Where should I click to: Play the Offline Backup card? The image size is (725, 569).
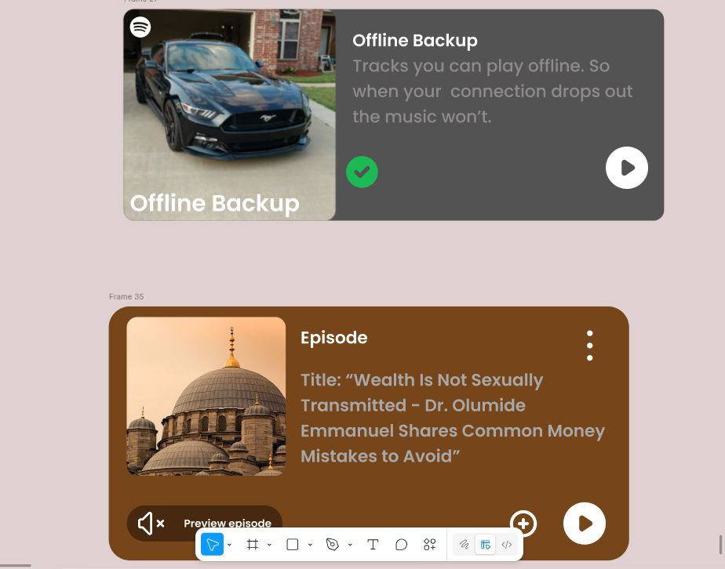pyautogui.click(x=626, y=168)
